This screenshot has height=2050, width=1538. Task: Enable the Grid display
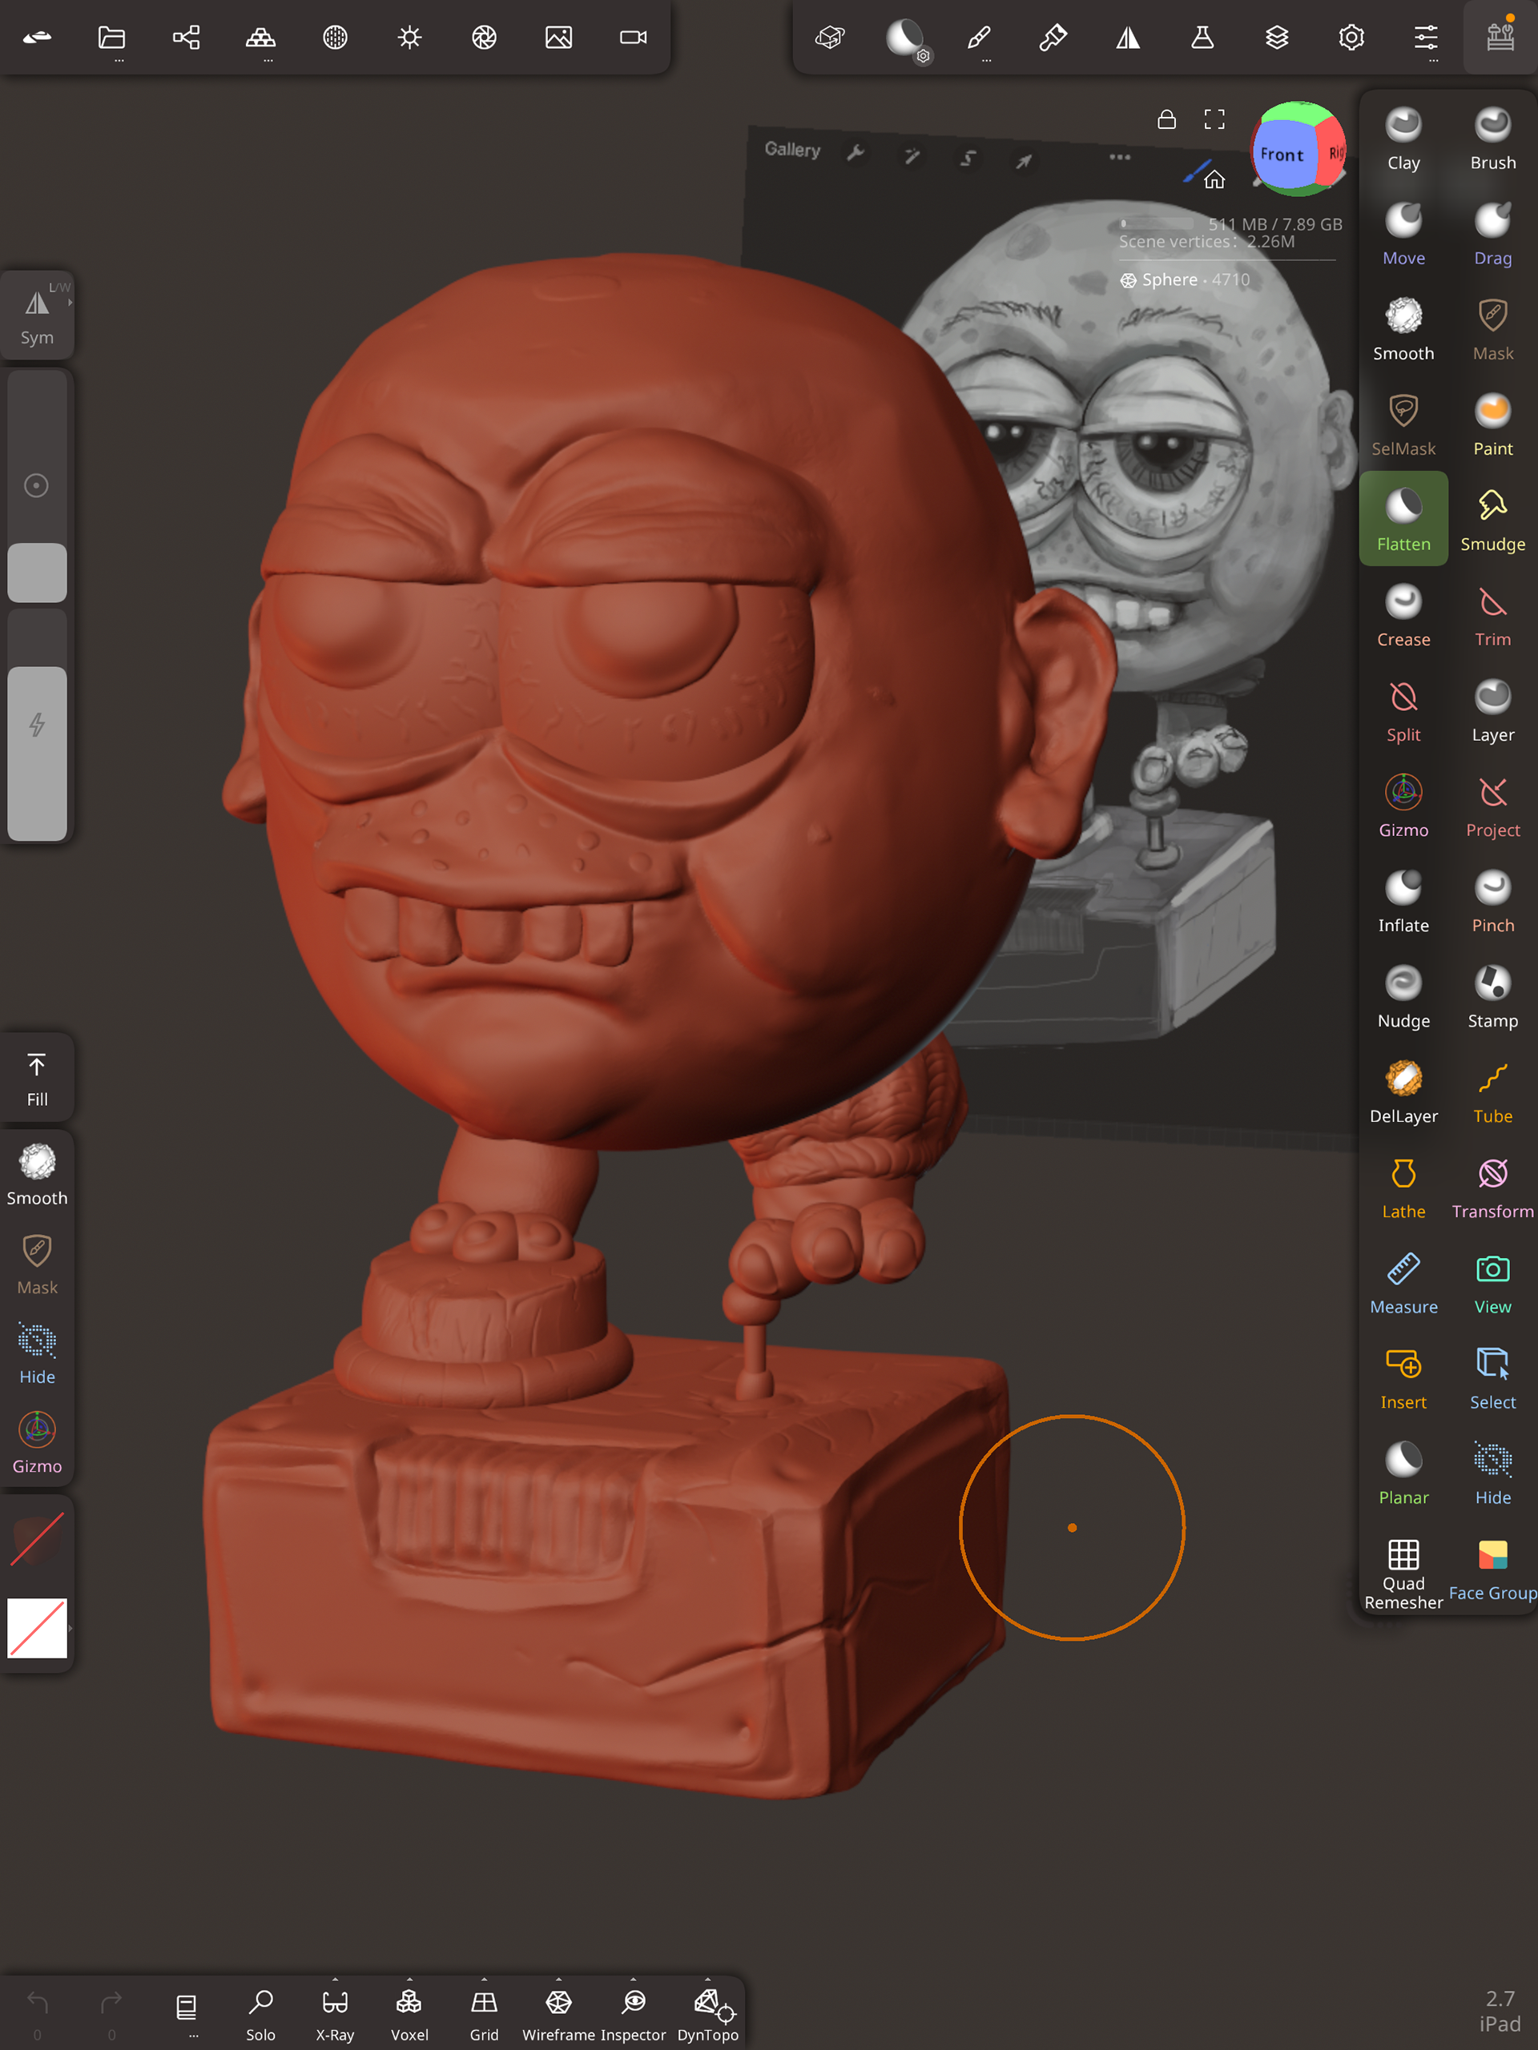coord(484,2013)
